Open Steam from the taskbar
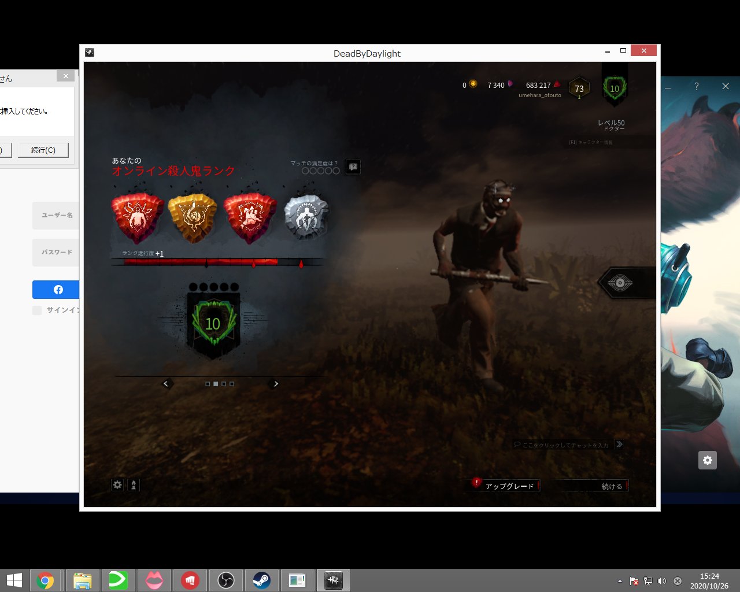The image size is (740, 592). [x=261, y=580]
